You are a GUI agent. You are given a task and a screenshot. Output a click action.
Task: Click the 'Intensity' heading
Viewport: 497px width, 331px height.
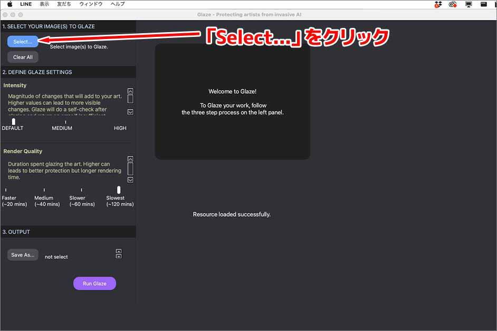pyautogui.click(x=15, y=85)
